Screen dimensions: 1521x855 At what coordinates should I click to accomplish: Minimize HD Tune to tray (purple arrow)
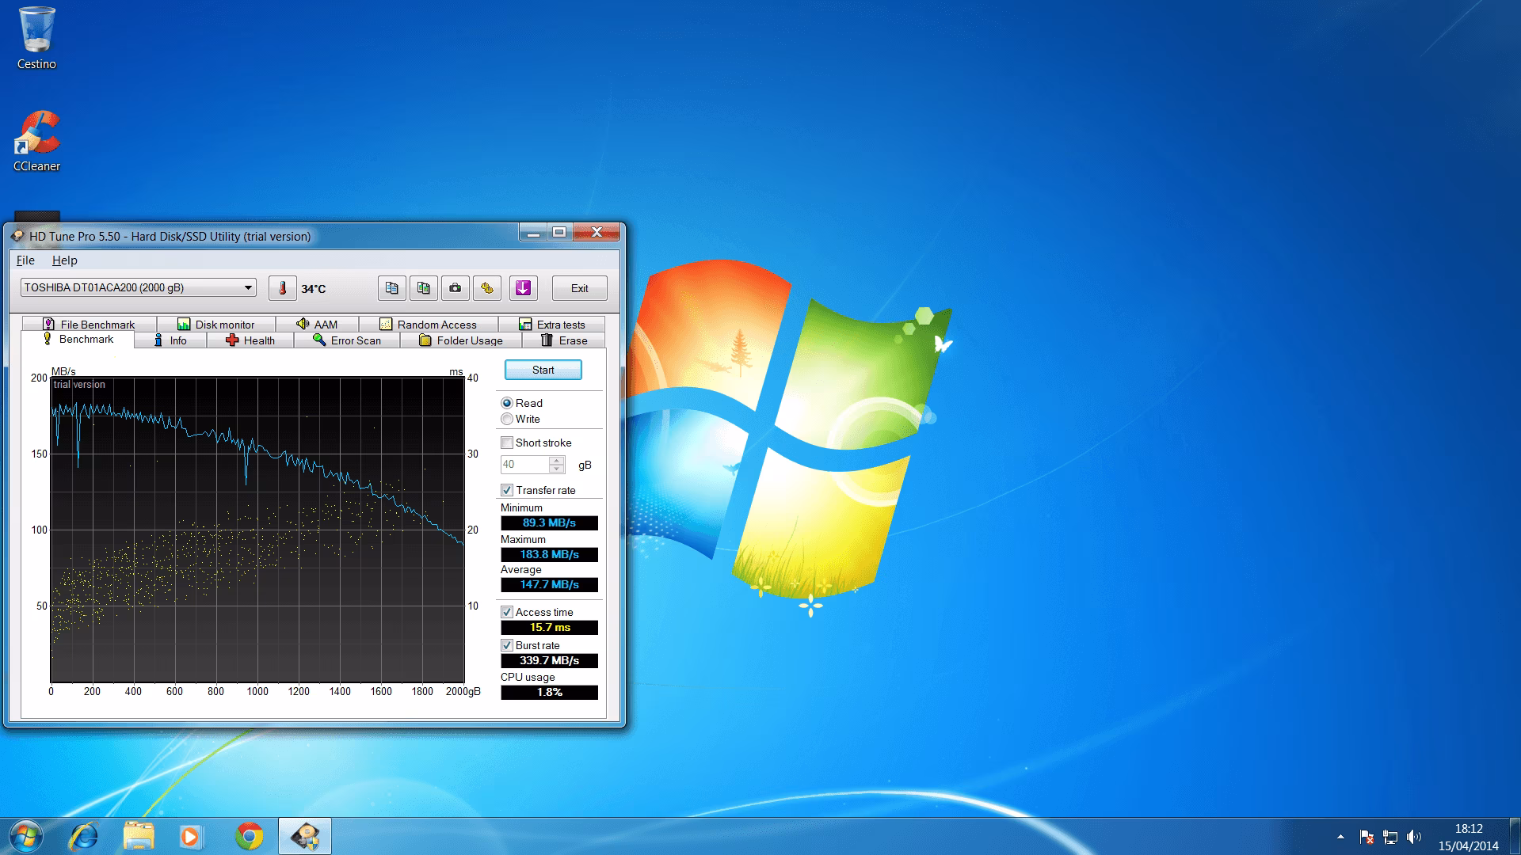pyautogui.click(x=523, y=288)
